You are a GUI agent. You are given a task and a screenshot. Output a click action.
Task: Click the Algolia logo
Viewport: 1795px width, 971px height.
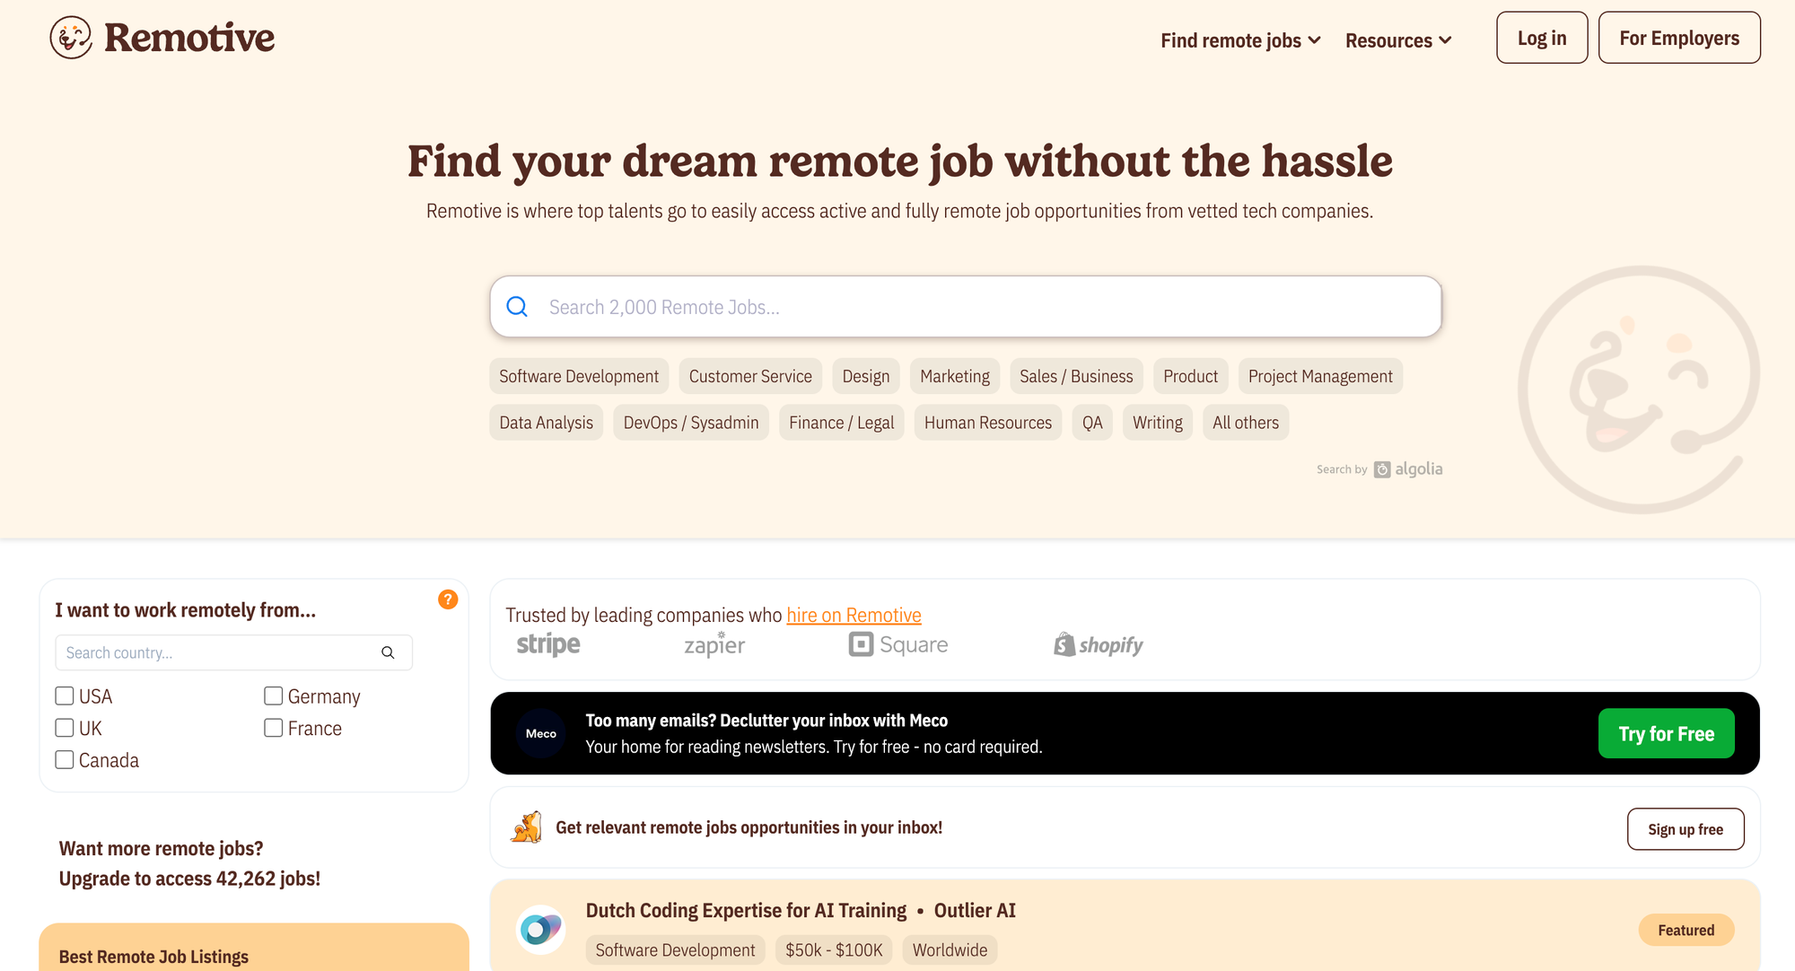[x=1409, y=469]
